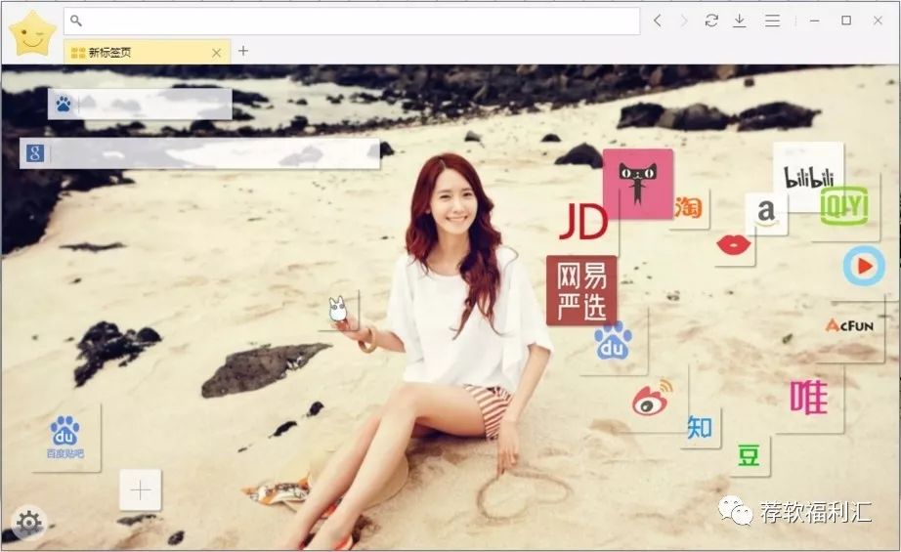Open a new tab with plus button
This screenshot has height=552, width=901.
point(243,51)
